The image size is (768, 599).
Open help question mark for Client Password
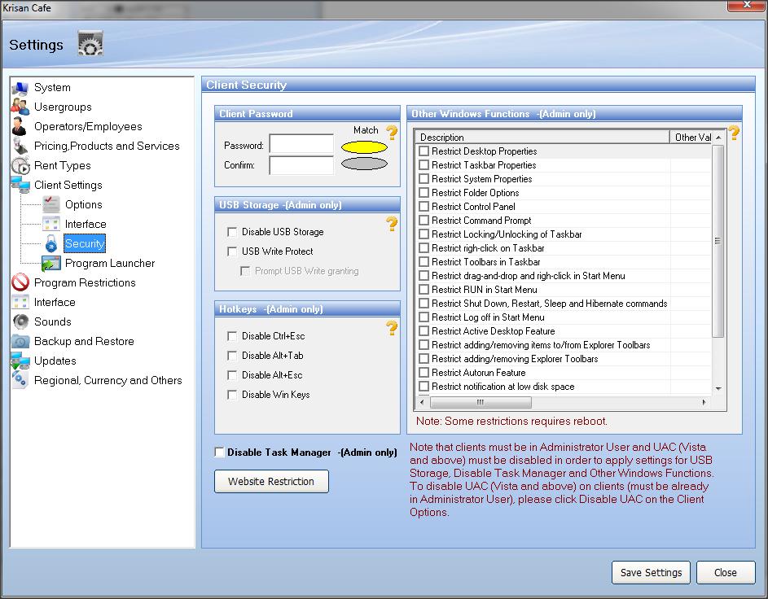coord(392,133)
